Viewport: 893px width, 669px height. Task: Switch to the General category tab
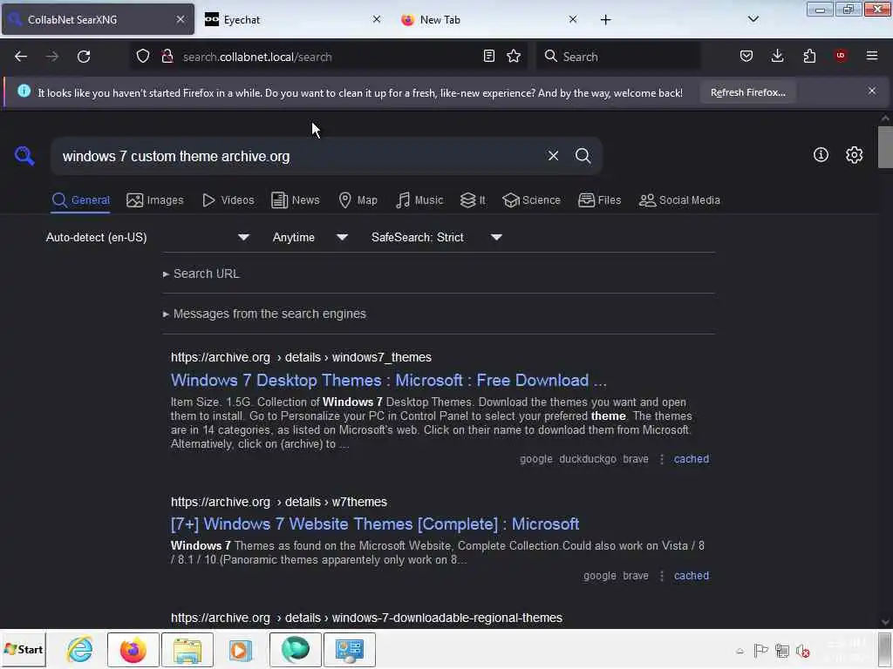tap(80, 200)
